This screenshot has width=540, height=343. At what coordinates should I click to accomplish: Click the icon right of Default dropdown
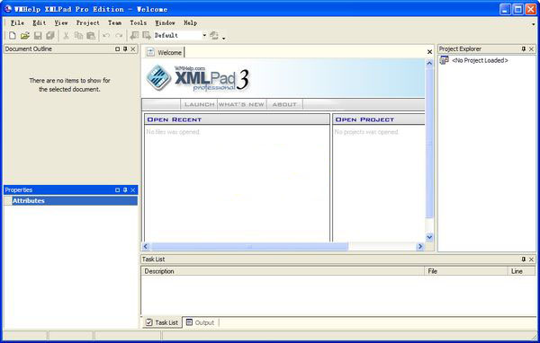point(214,35)
